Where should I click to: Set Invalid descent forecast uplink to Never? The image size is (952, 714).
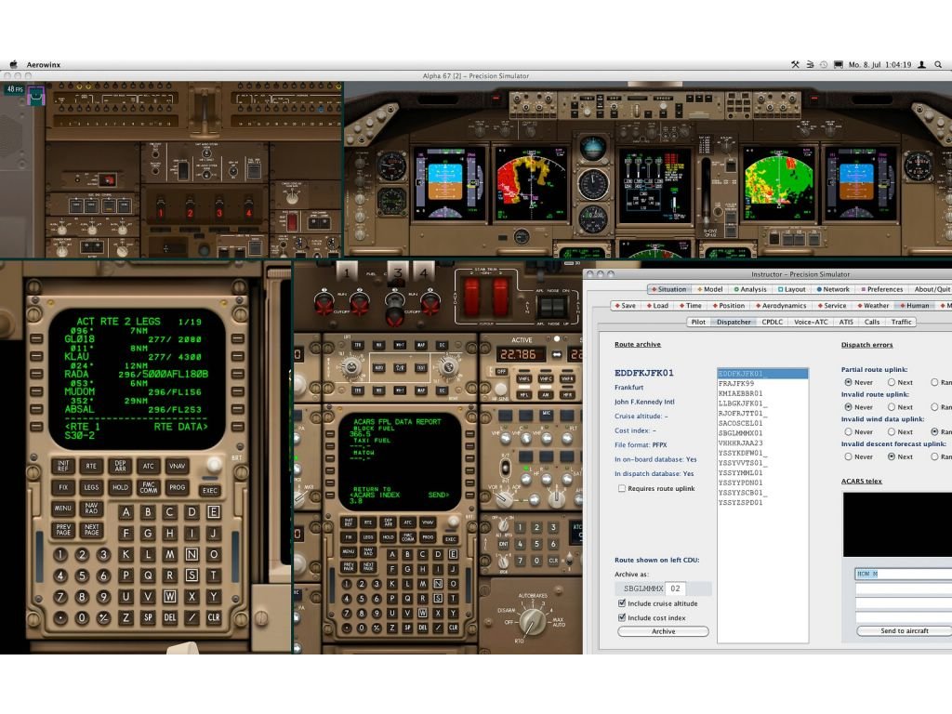coord(848,456)
